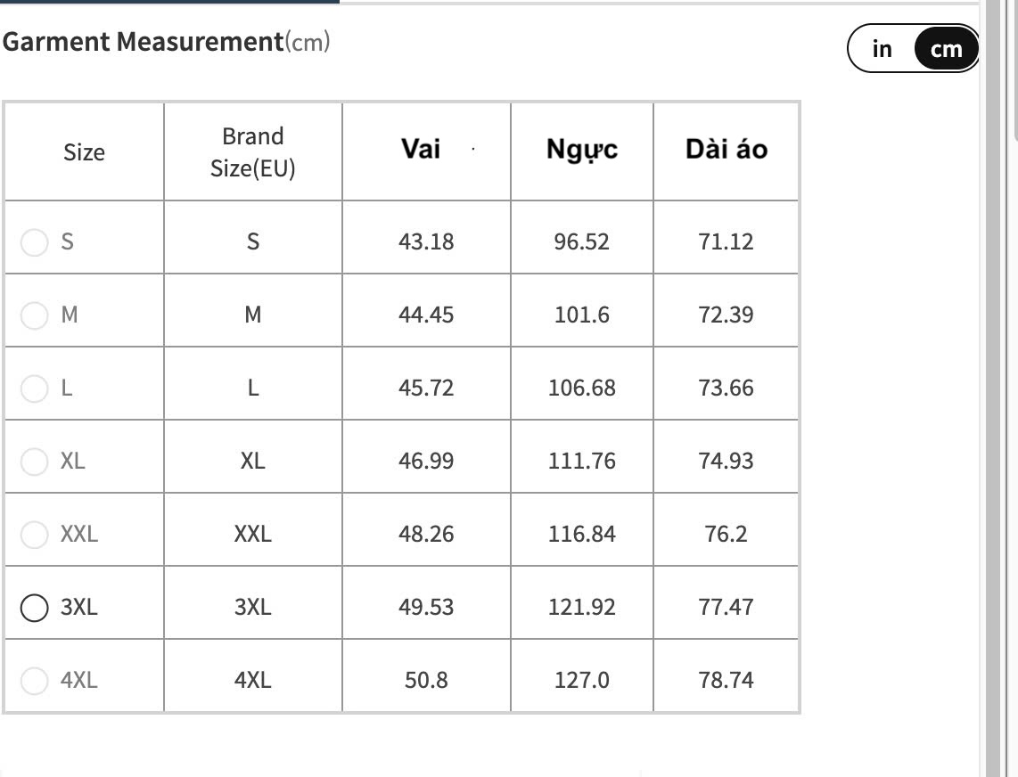Click the Dài áo column header
Image resolution: width=1018 pixels, height=777 pixels.
[x=726, y=150]
